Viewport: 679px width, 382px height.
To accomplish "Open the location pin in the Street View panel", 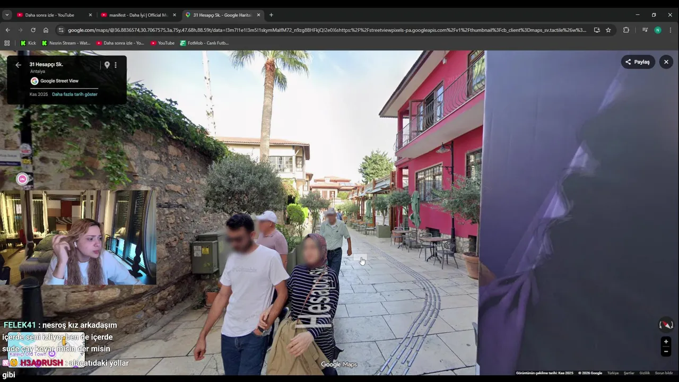I will pyautogui.click(x=107, y=65).
